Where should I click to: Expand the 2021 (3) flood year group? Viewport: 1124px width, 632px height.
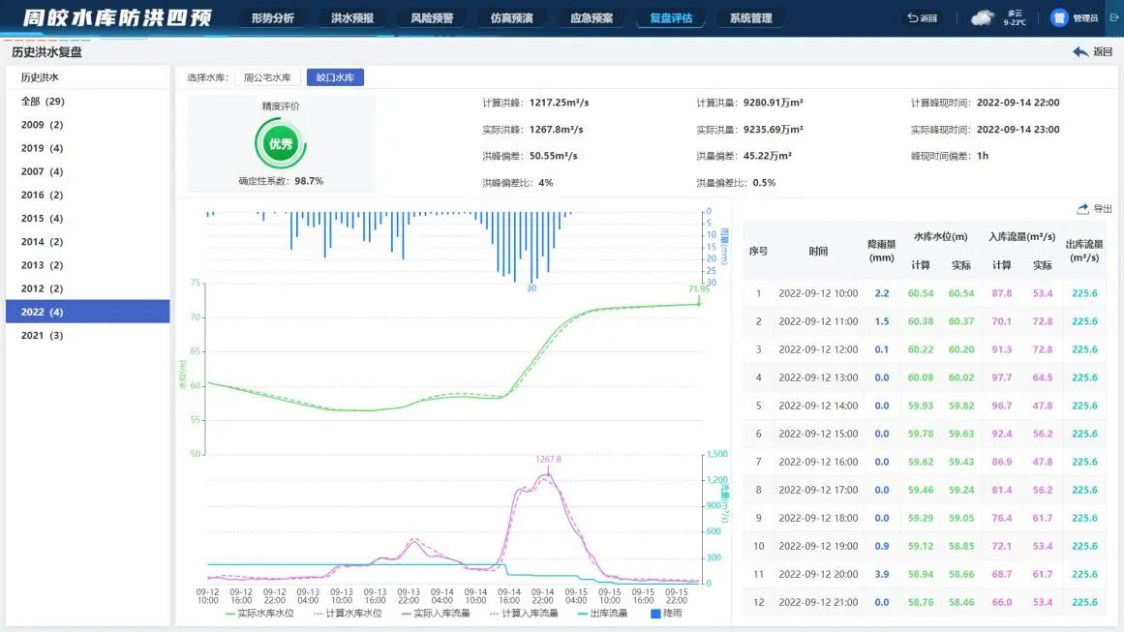coord(42,335)
